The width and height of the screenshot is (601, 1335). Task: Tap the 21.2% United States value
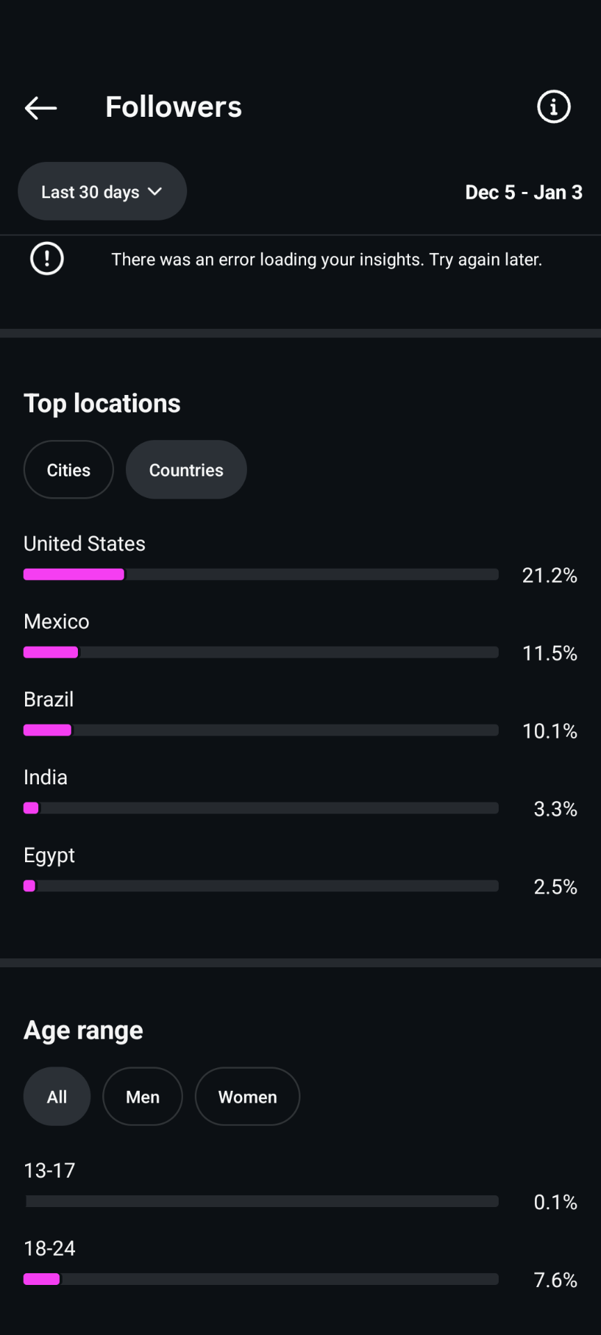point(550,575)
